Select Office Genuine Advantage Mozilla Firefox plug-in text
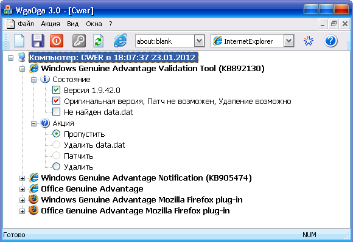 [x=135, y=210]
